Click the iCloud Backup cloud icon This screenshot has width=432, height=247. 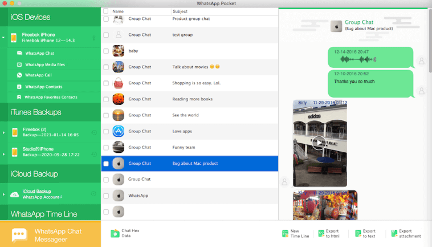[x=15, y=195]
